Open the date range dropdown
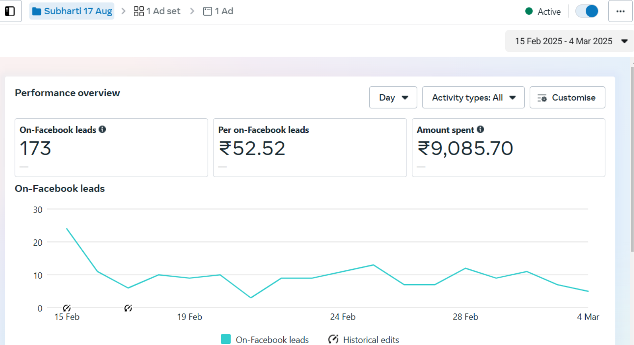The height and width of the screenshot is (345, 634). 569,41
